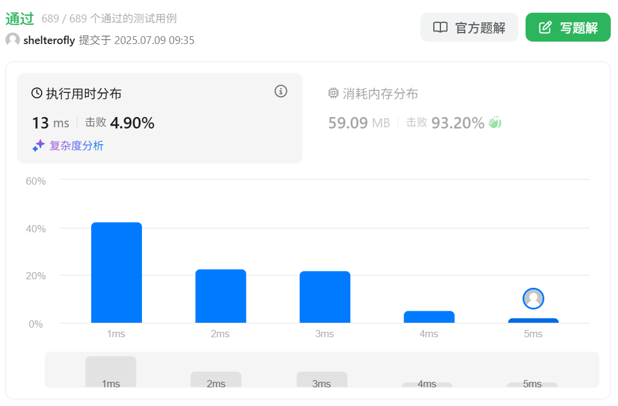Click the 击败 93.20% text
This screenshot has height=406, width=618.
(x=445, y=122)
